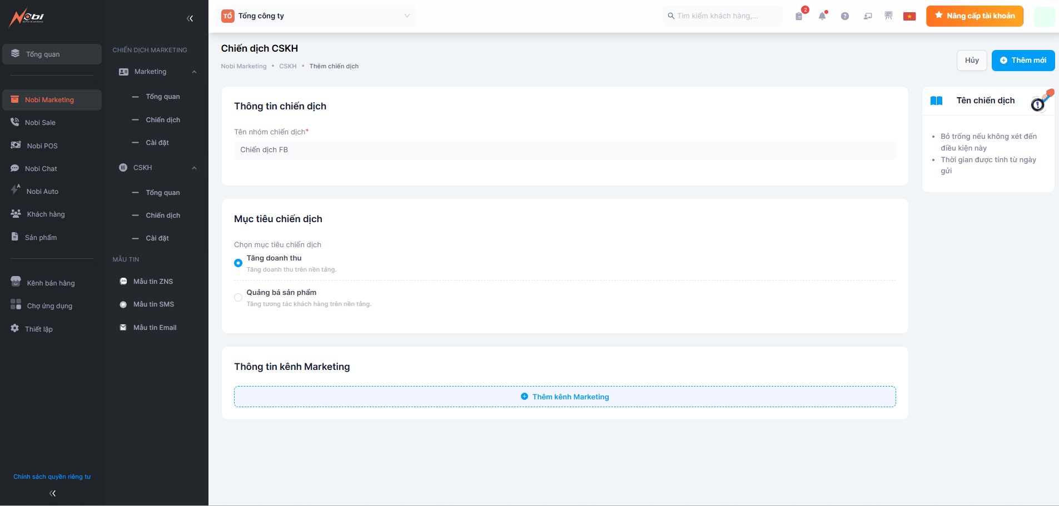The image size is (1059, 506).
Task: Click the notification bell icon
Action: click(x=822, y=16)
